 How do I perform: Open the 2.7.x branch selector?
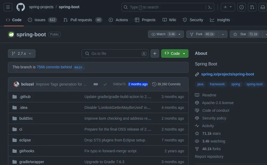[22, 53]
